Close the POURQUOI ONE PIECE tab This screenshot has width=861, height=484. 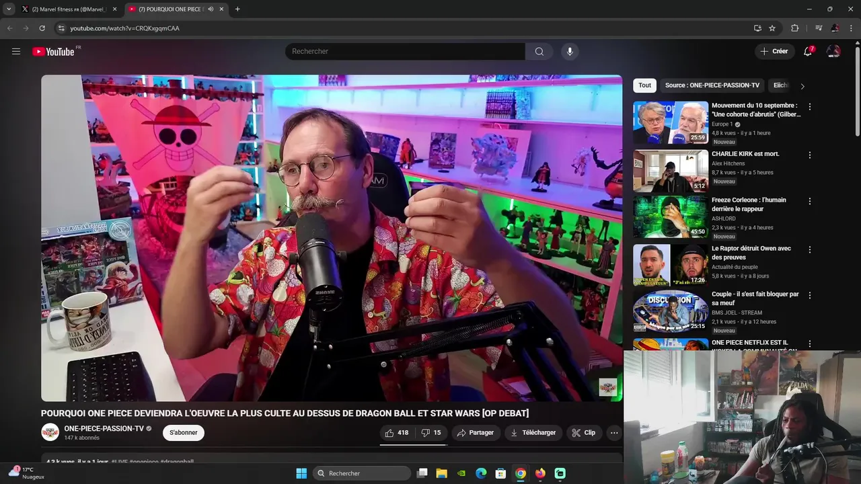coord(221,9)
